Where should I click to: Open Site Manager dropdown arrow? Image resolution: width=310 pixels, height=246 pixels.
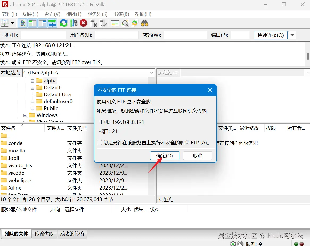[x=13, y=23]
